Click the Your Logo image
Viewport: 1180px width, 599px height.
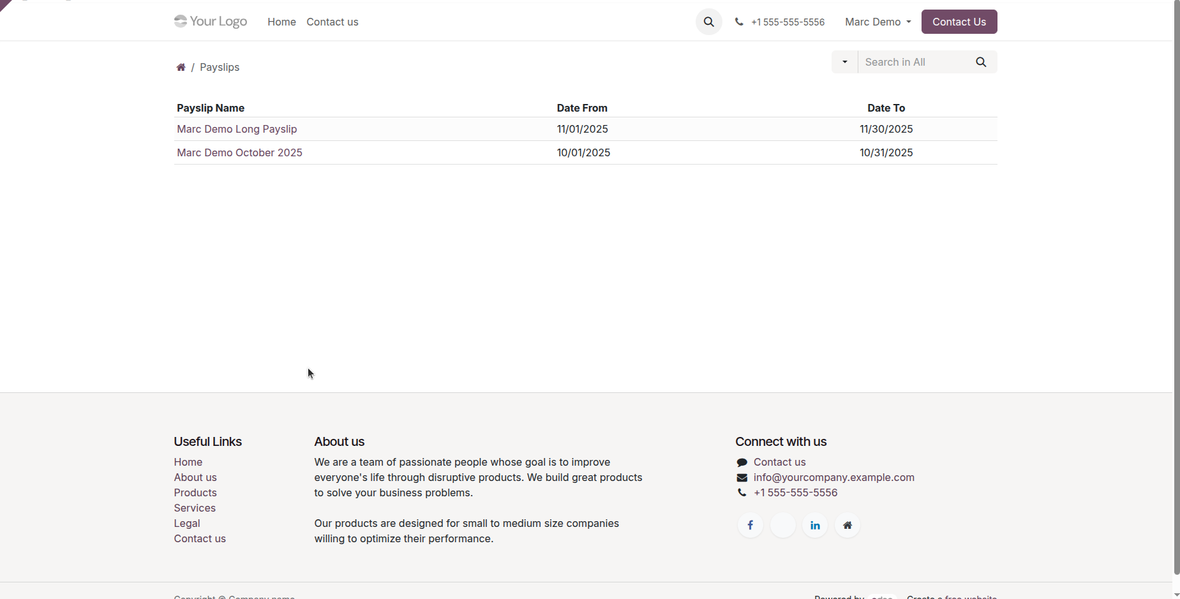coord(211,22)
